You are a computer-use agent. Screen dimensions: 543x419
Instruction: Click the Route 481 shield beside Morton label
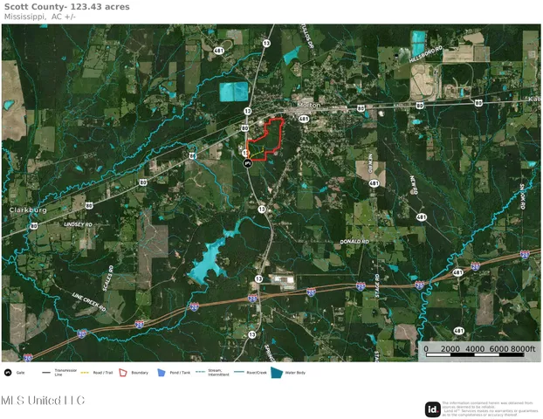(304, 119)
